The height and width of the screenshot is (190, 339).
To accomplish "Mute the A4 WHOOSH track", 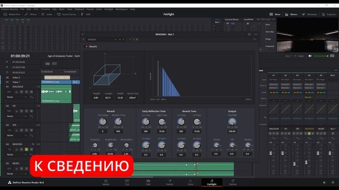I will click(31, 149).
